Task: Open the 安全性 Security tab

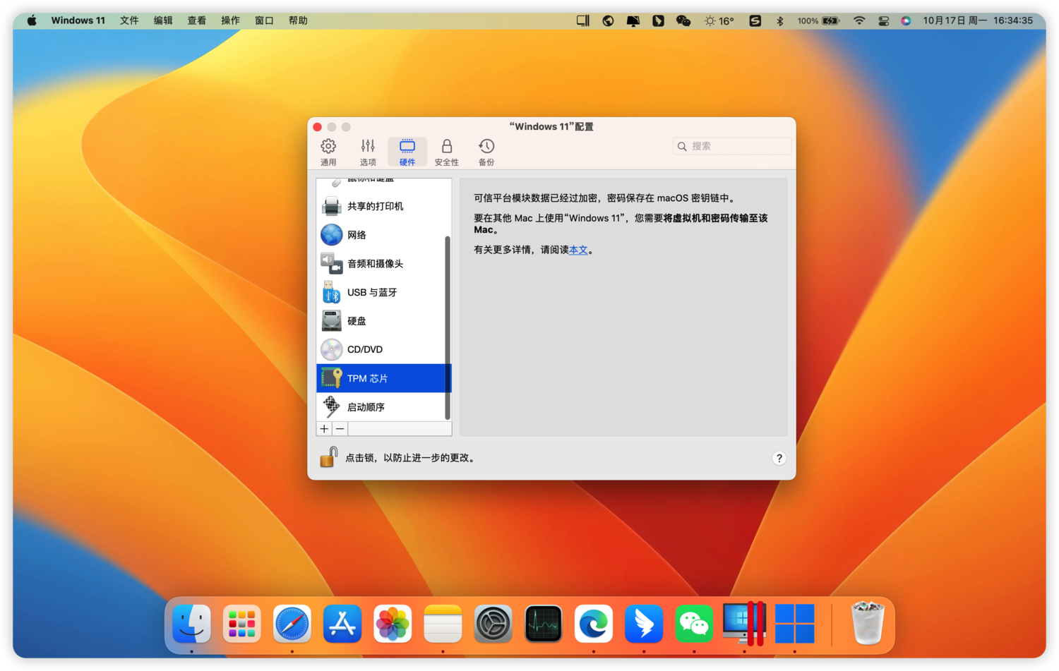Action: pyautogui.click(x=446, y=152)
